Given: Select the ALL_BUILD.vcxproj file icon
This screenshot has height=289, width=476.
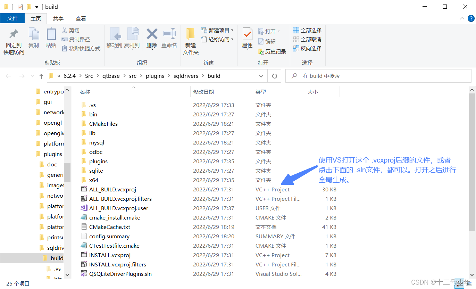Looking at the screenshot, I should tap(84, 189).
